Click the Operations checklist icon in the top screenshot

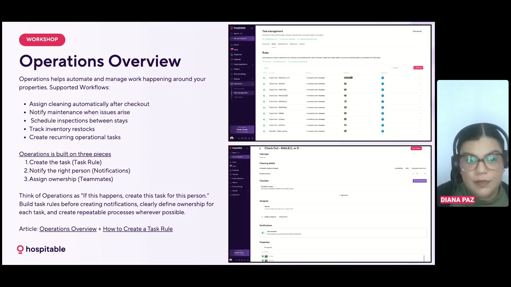point(232,84)
